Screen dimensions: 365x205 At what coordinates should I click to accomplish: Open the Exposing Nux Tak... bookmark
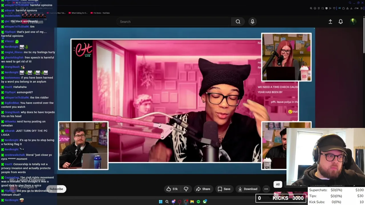(56, 13)
